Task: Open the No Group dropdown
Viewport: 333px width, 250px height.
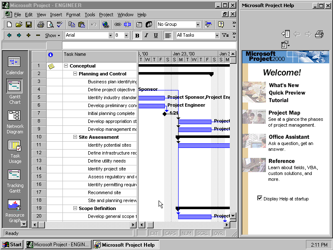Action: [x=198, y=25]
